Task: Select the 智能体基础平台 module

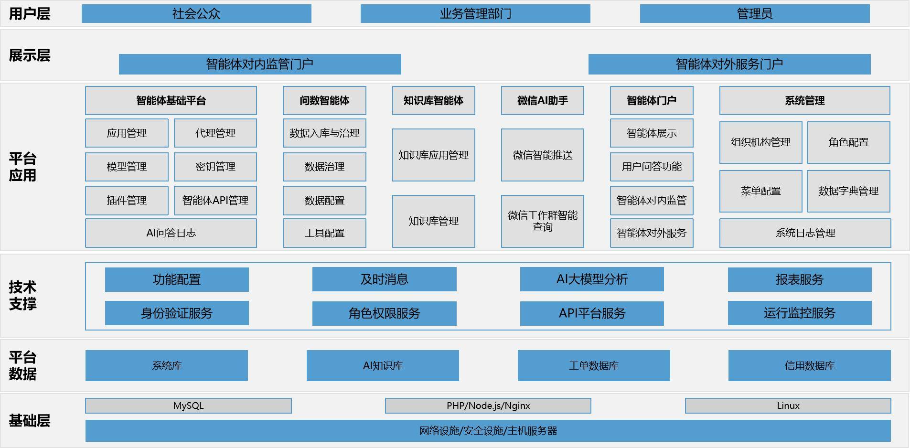Action: (x=171, y=100)
